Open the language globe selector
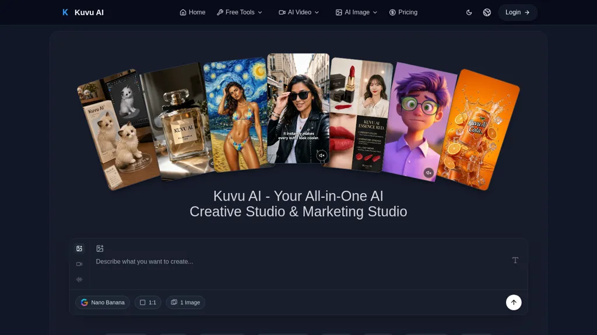Screen dimensions: 597x335 coord(487,12)
